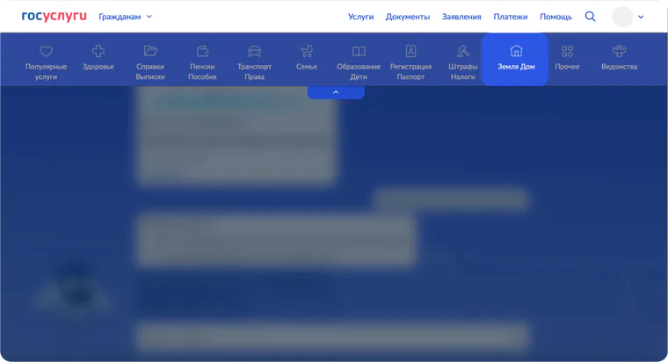The width and height of the screenshot is (668, 362).
Task: Open Ведомства emblem category
Action: click(619, 57)
